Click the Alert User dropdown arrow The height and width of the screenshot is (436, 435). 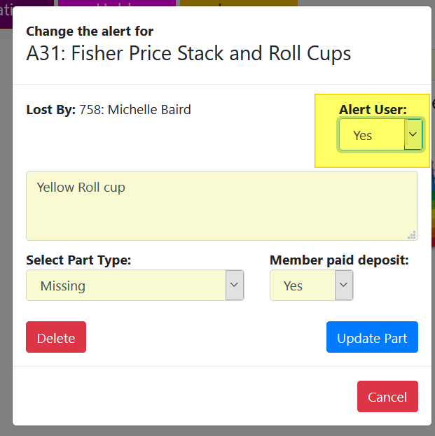pos(413,134)
